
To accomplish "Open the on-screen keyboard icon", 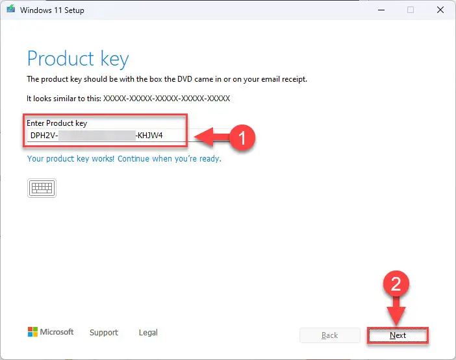I will pyautogui.click(x=42, y=188).
